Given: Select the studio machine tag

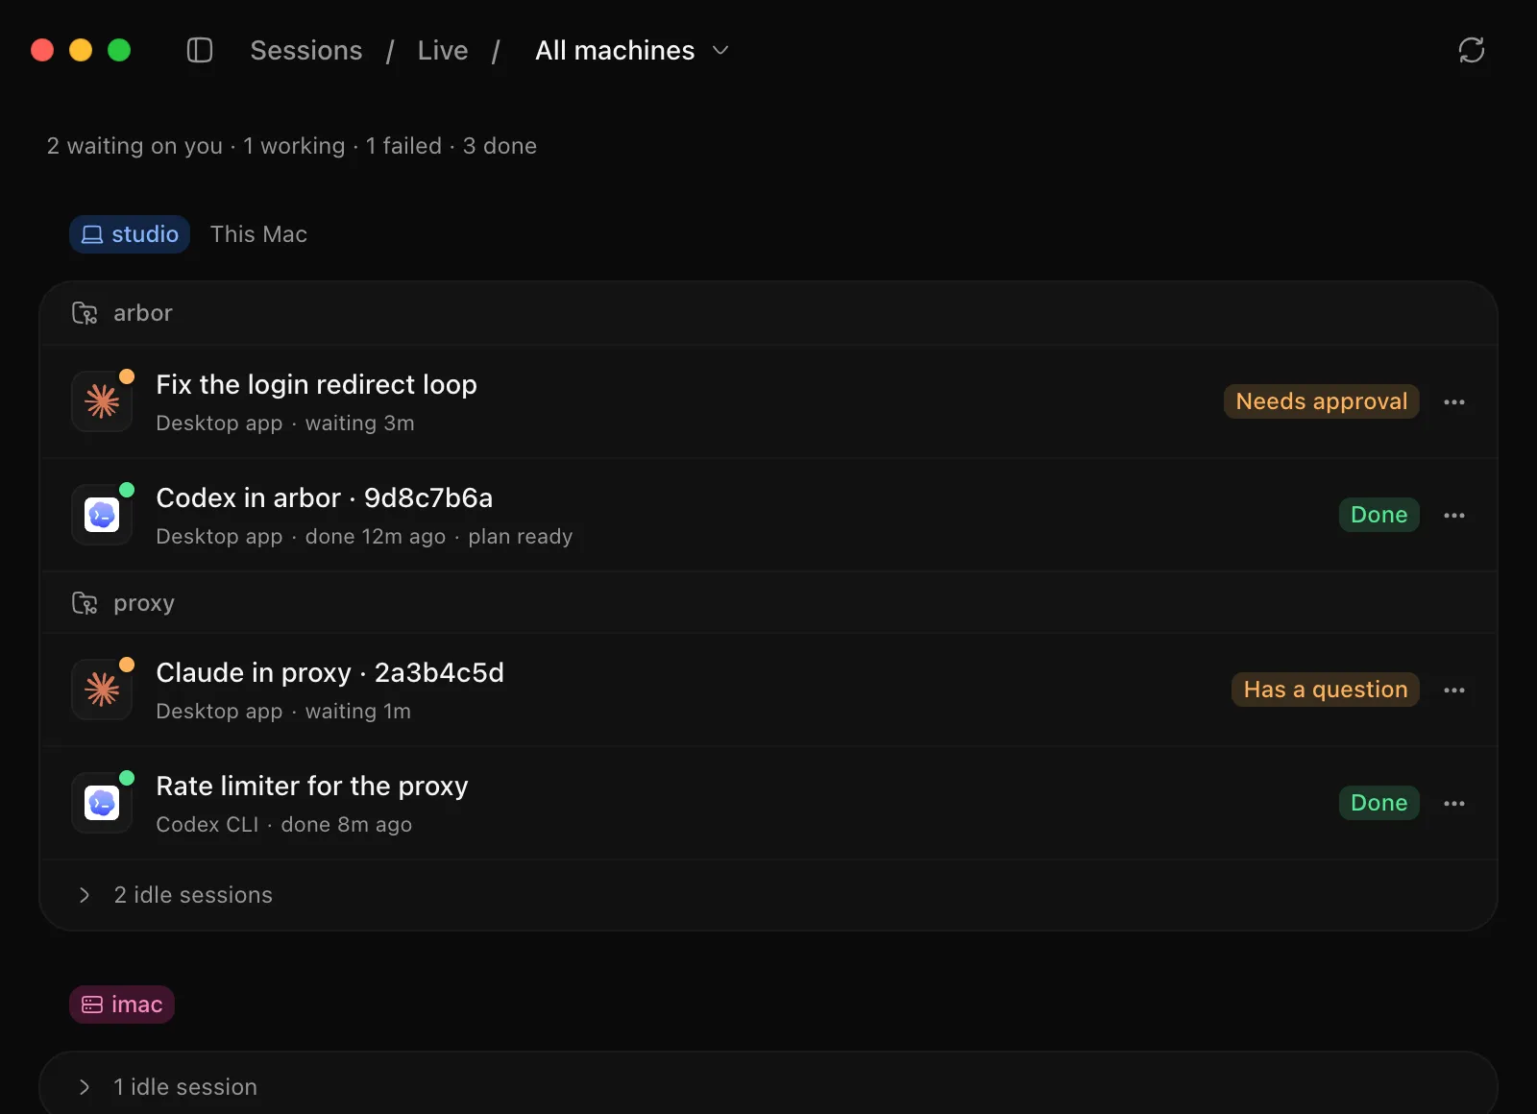Looking at the screenshot, I should [x=130, y=234].
